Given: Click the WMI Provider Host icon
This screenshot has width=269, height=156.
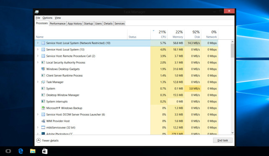Looking at the screenshot, I should pos(43,121).
